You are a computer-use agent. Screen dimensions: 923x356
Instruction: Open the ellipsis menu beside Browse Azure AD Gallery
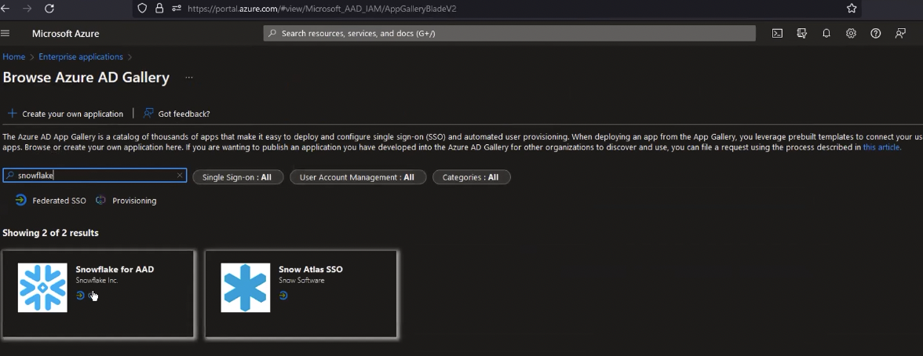click(x=189, y=77)
